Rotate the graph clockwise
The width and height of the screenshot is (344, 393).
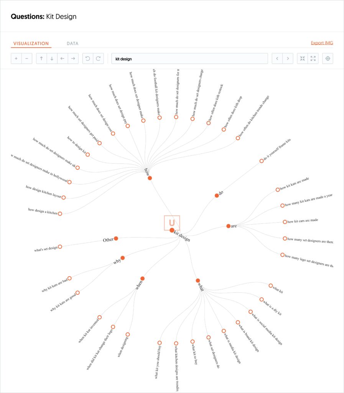click(98, 59)
